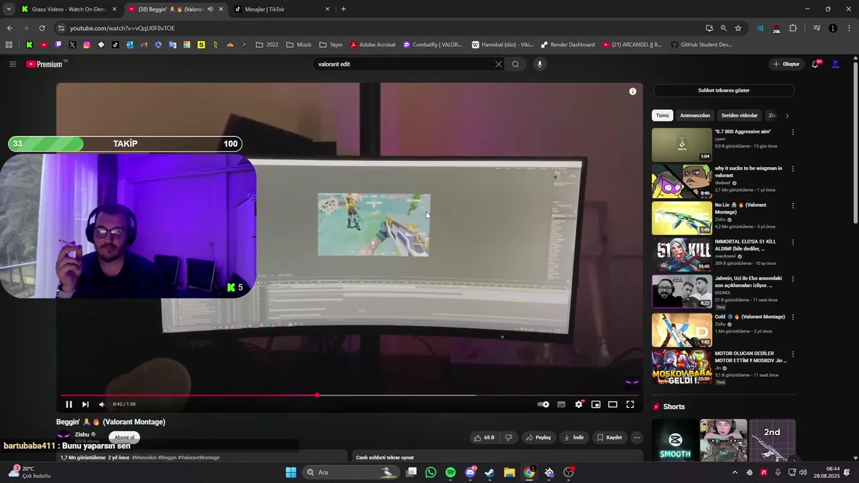Viewport: 859px width, 483px height.
Task: Open the Kick bookmark icon
Action: click(x=30, y=45)
